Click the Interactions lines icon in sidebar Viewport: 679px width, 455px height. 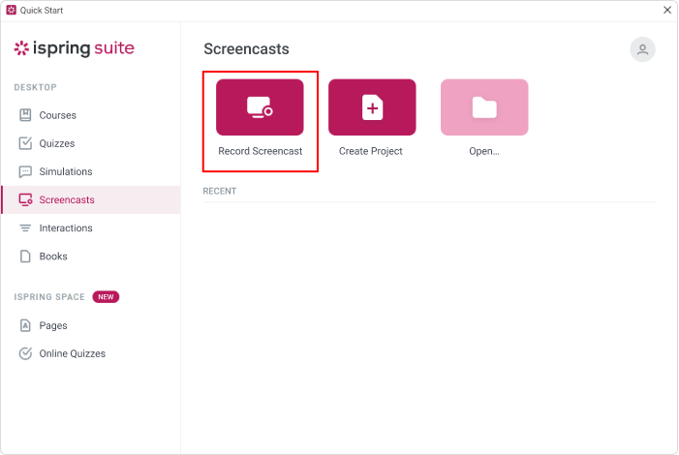pyautogui.click(x=25, y=228)
